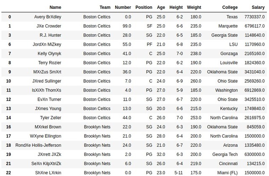This screenshot has width=269, height=176.
Task: Click the Position column header
Action: tap(144, 7)
